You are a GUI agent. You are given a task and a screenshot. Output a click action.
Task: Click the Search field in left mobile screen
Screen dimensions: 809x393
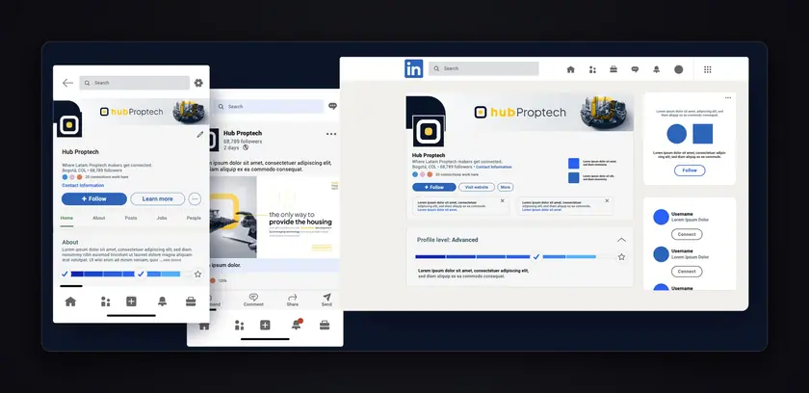(134, 83)
